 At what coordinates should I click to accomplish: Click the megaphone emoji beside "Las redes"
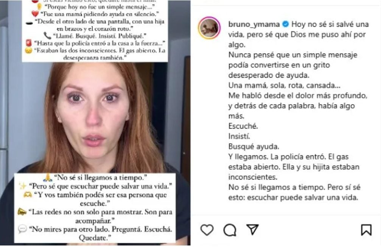[22, 212]
